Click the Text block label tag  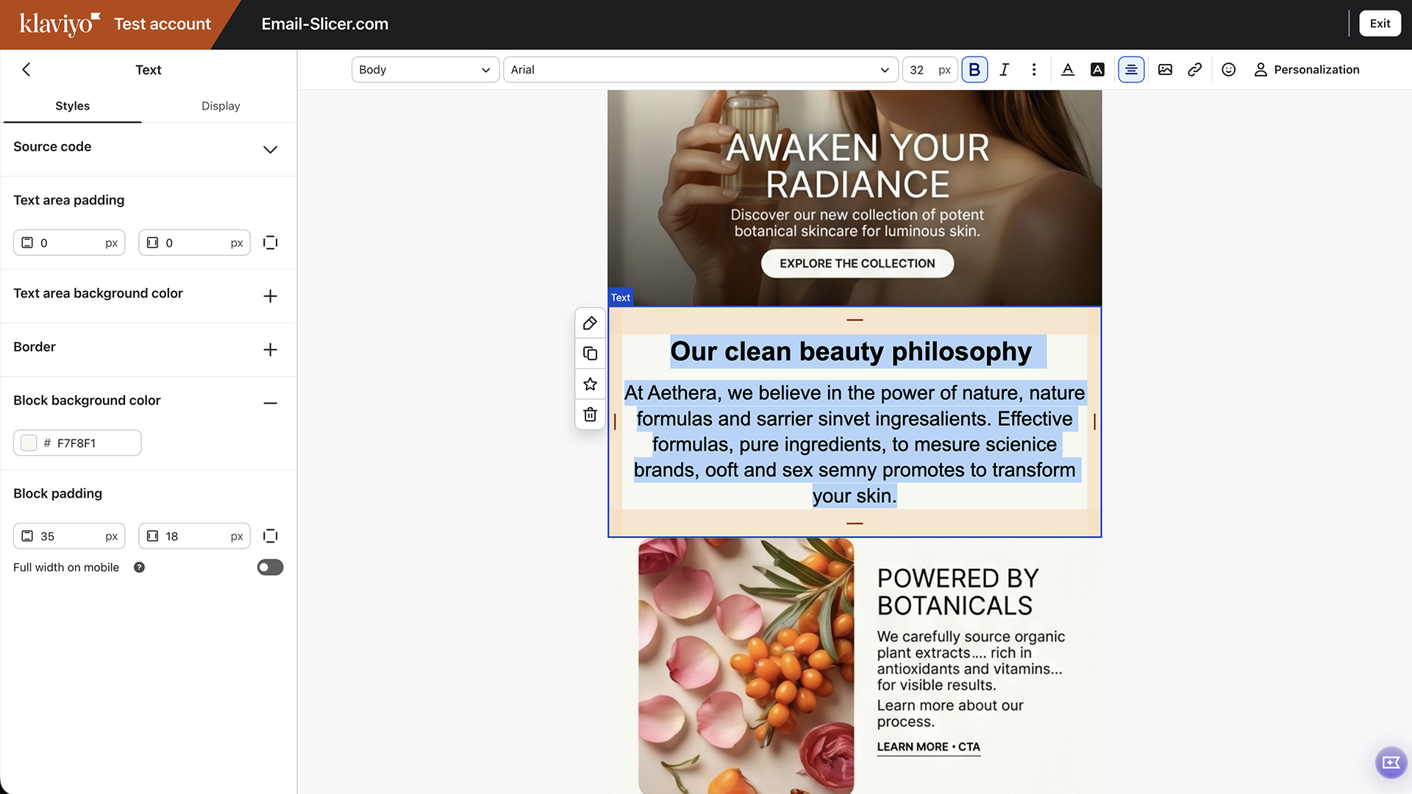[621, 297]
